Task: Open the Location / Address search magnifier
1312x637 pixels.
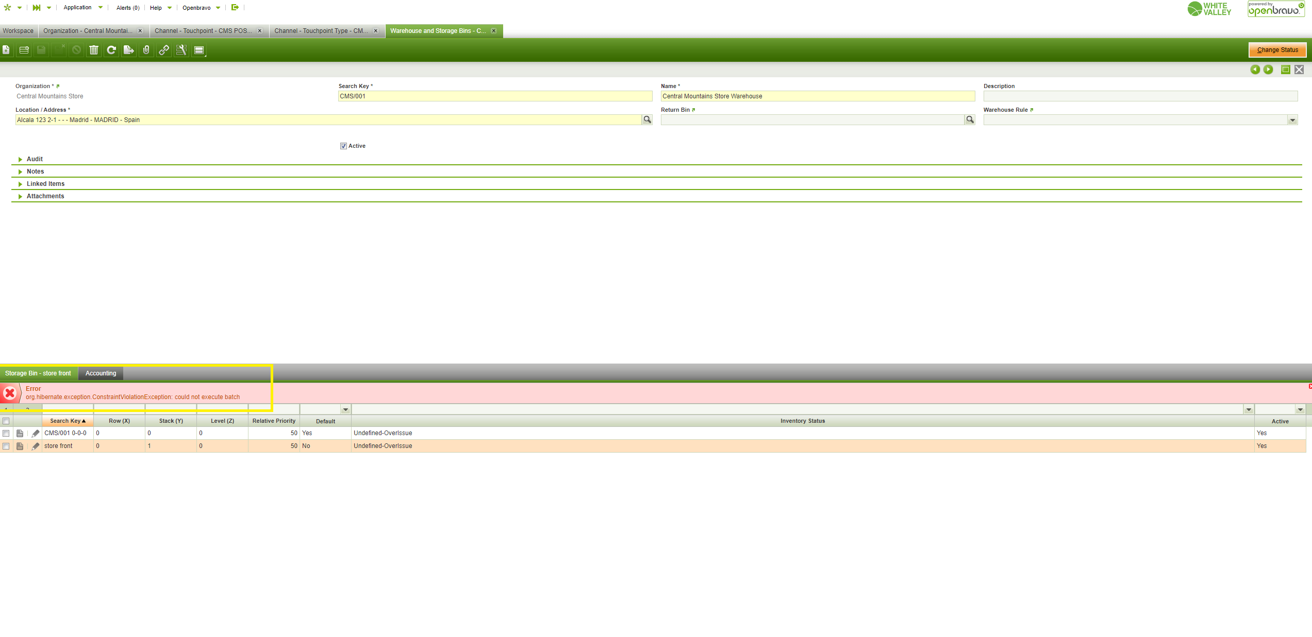Action: 647,119
